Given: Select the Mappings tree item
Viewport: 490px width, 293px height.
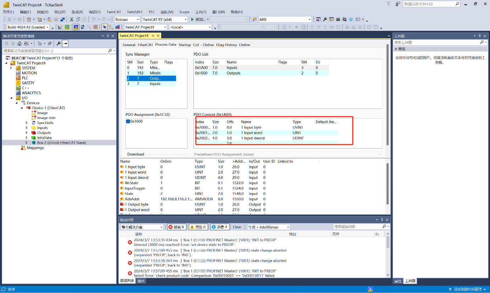Looking at the screenshot, I should tap(35, 148).
